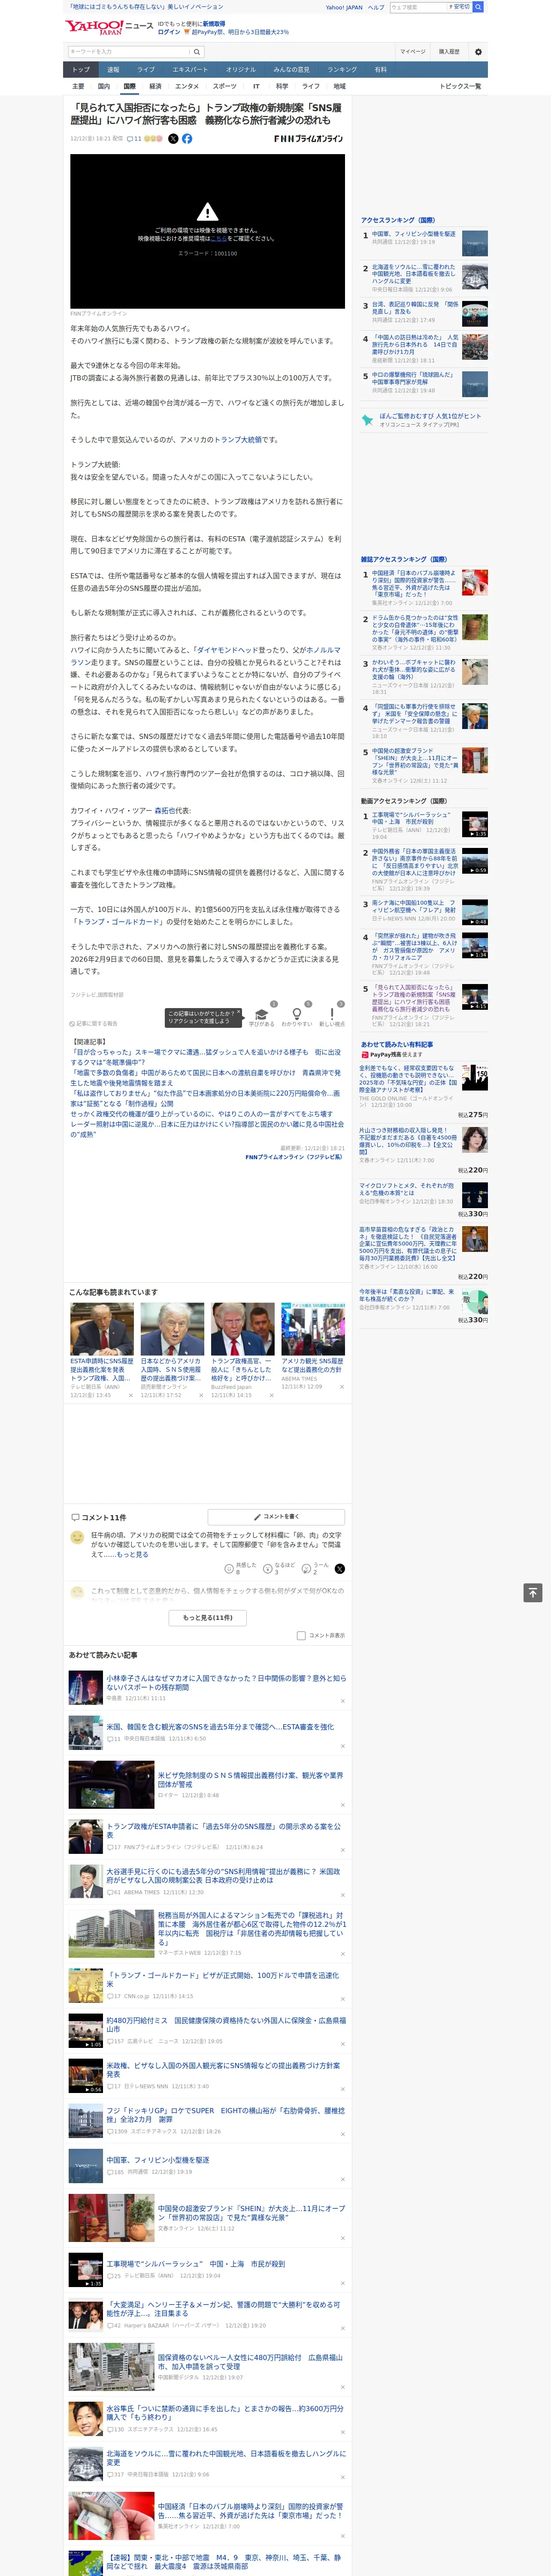Image resolution: width=551 pixels, height=2576 pixels.
Task: Open the settings gear icon
Action: [478, 52]
